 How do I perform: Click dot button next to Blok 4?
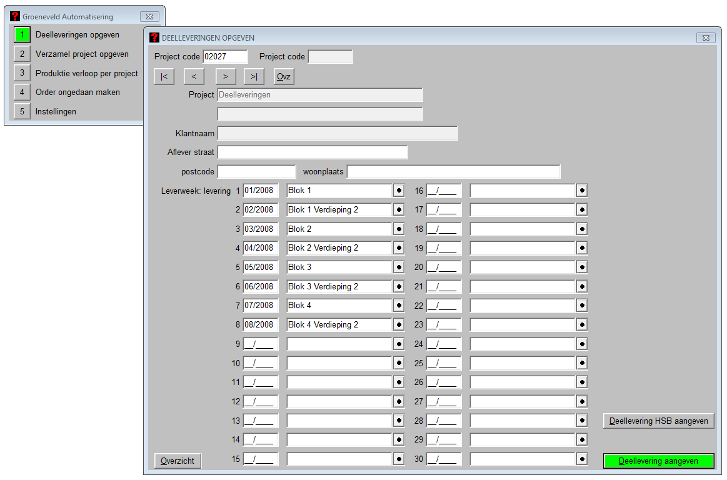point(399,306)
